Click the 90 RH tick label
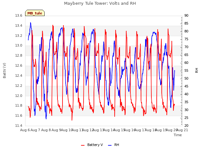This screenshot has height=151, width=201. tap(186, 15)
